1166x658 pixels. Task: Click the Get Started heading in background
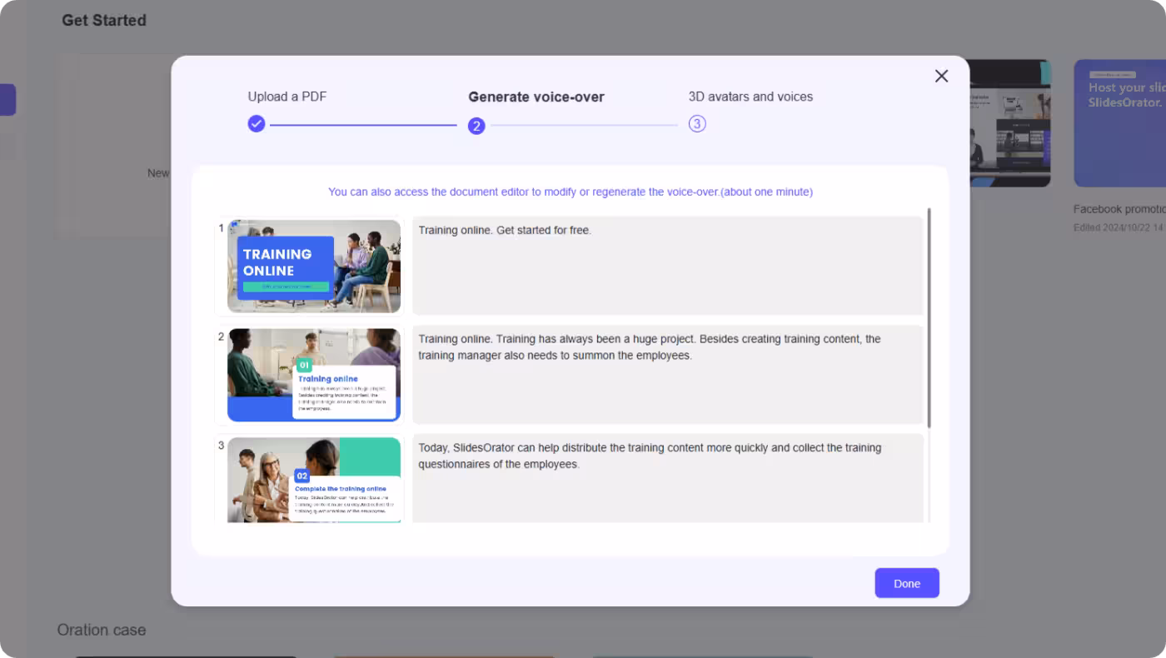click(x=104, y=20)
